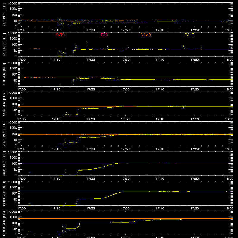Viewport: 238px width, 238px height.
Task: Click 17:10 tick under the 410 MHz panel
Action: tap(56, 60)
